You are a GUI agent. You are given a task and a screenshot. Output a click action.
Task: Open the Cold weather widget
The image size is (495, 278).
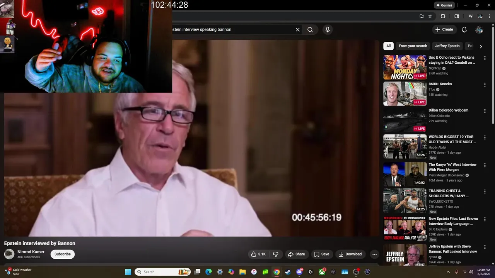[x=19, y=272]
